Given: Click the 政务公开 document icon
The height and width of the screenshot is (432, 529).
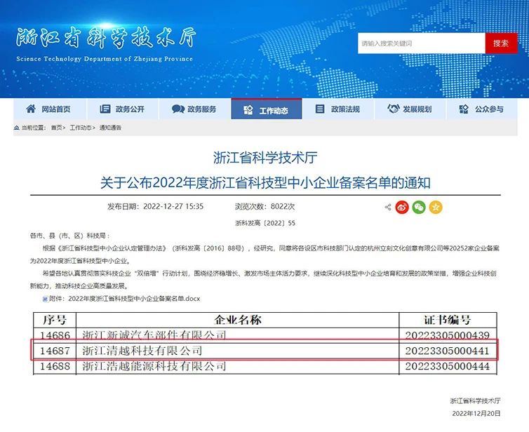Looking at the screenshot, I should tap(105, 109).
